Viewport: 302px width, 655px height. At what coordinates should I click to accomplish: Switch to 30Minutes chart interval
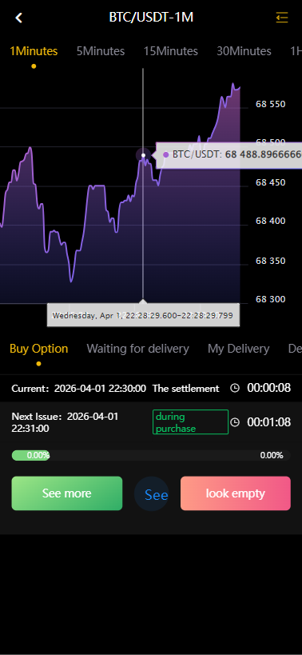(244, 51)
